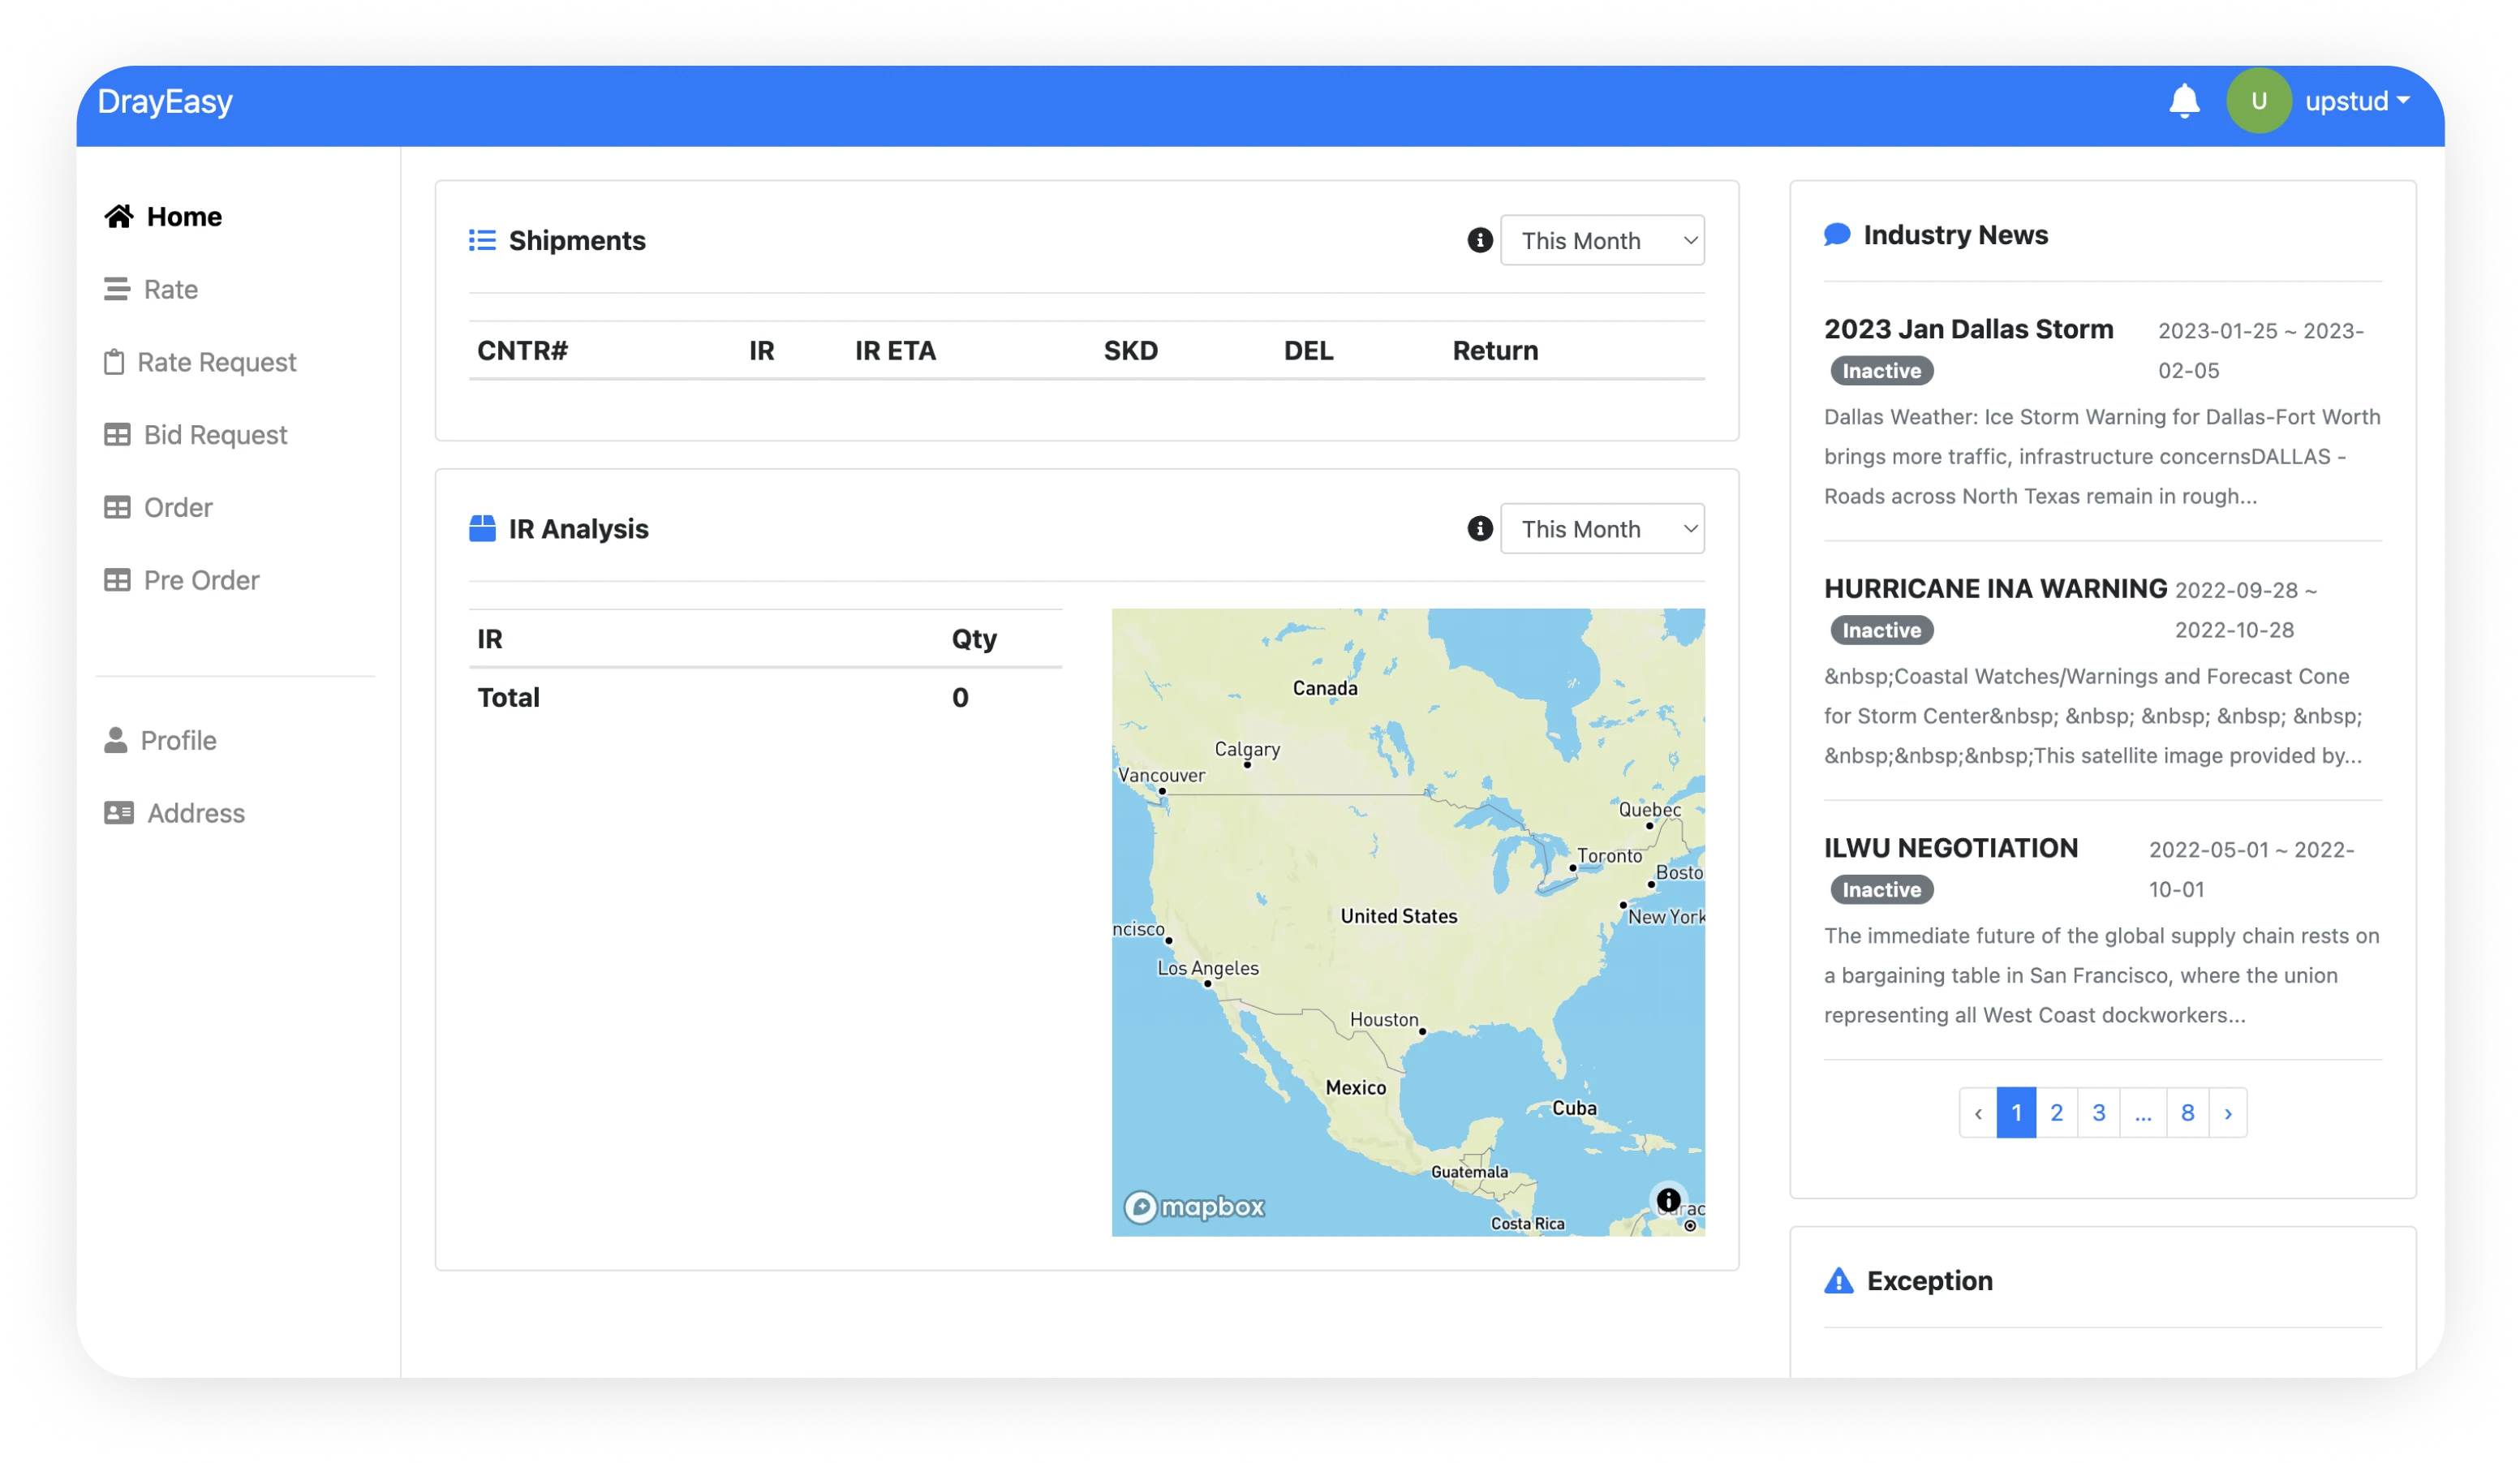The width and height of the screenshot is (2520, 1463).
Task: Click the CNTR# column header
Action: tap(522, 350)
